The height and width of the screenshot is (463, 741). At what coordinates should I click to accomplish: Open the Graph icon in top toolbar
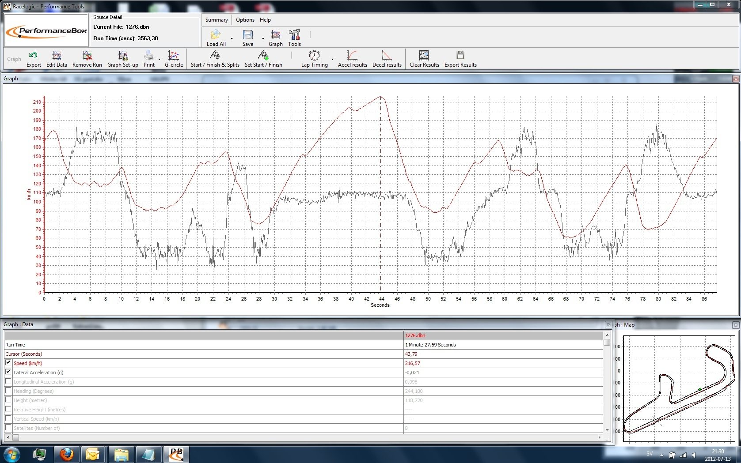tap(275, 38)
